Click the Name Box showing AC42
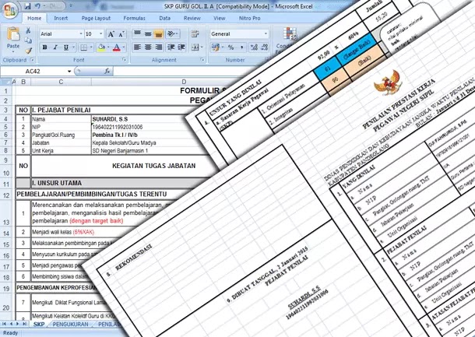The width and height of the screenshot is (475, 337). point(33,71)
